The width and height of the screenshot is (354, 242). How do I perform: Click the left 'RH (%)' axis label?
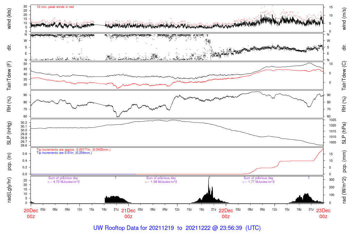tap(9, 104)
